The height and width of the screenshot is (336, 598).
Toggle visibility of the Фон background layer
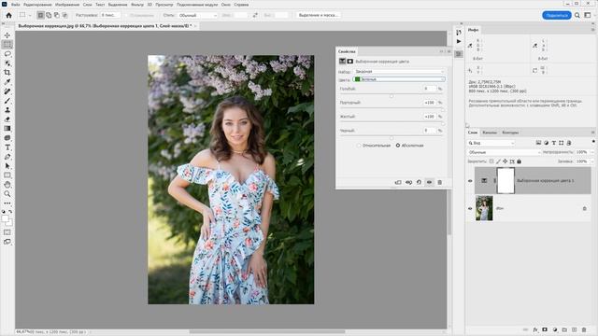click(470, 209)
